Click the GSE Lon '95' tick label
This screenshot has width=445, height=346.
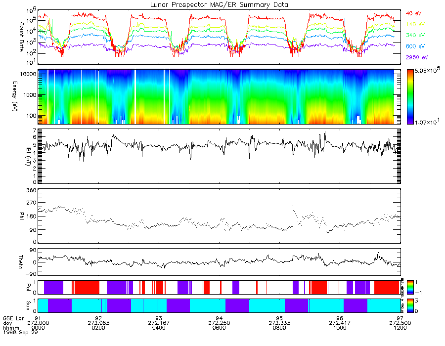pyautogui.click(x=279, y=318)
